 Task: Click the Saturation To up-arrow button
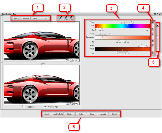pos(153,41)
